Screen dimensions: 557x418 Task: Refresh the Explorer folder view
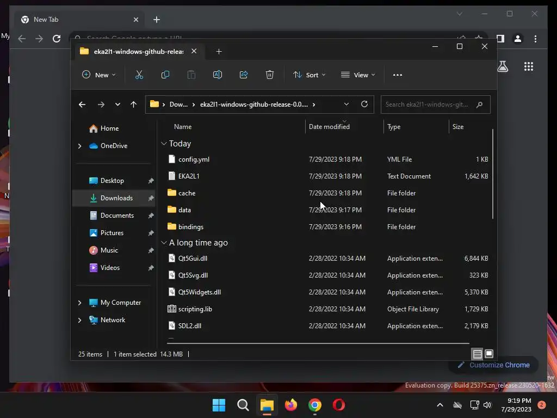[364, 104]
